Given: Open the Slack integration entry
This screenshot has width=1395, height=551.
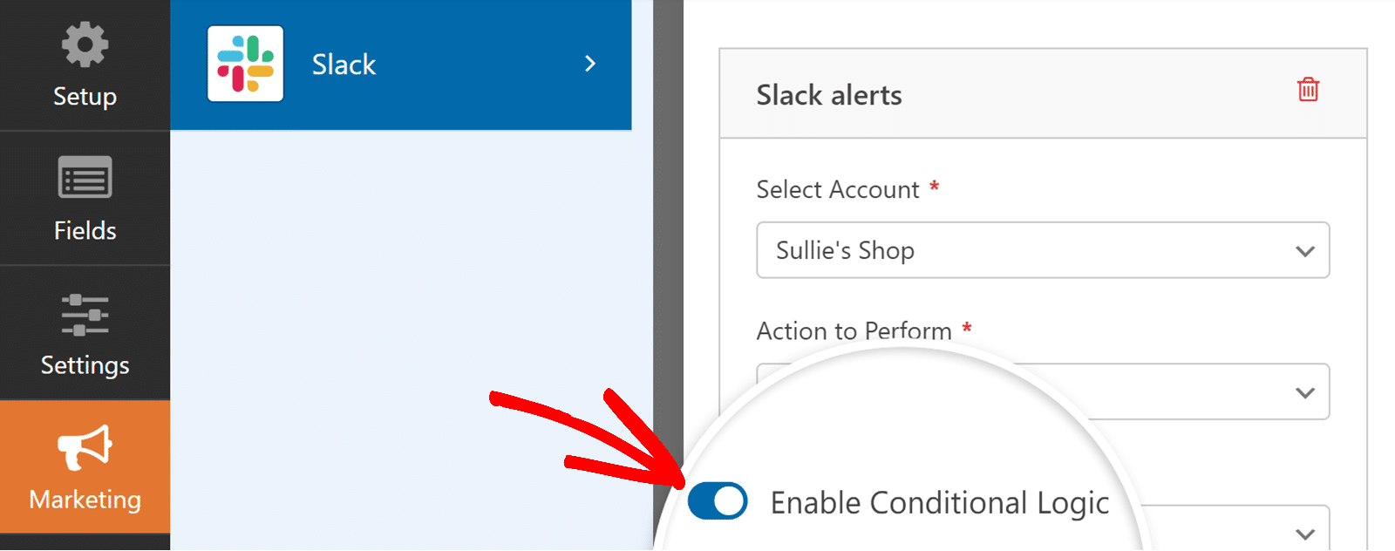Looking at the screenshot, I should (401, 64).
